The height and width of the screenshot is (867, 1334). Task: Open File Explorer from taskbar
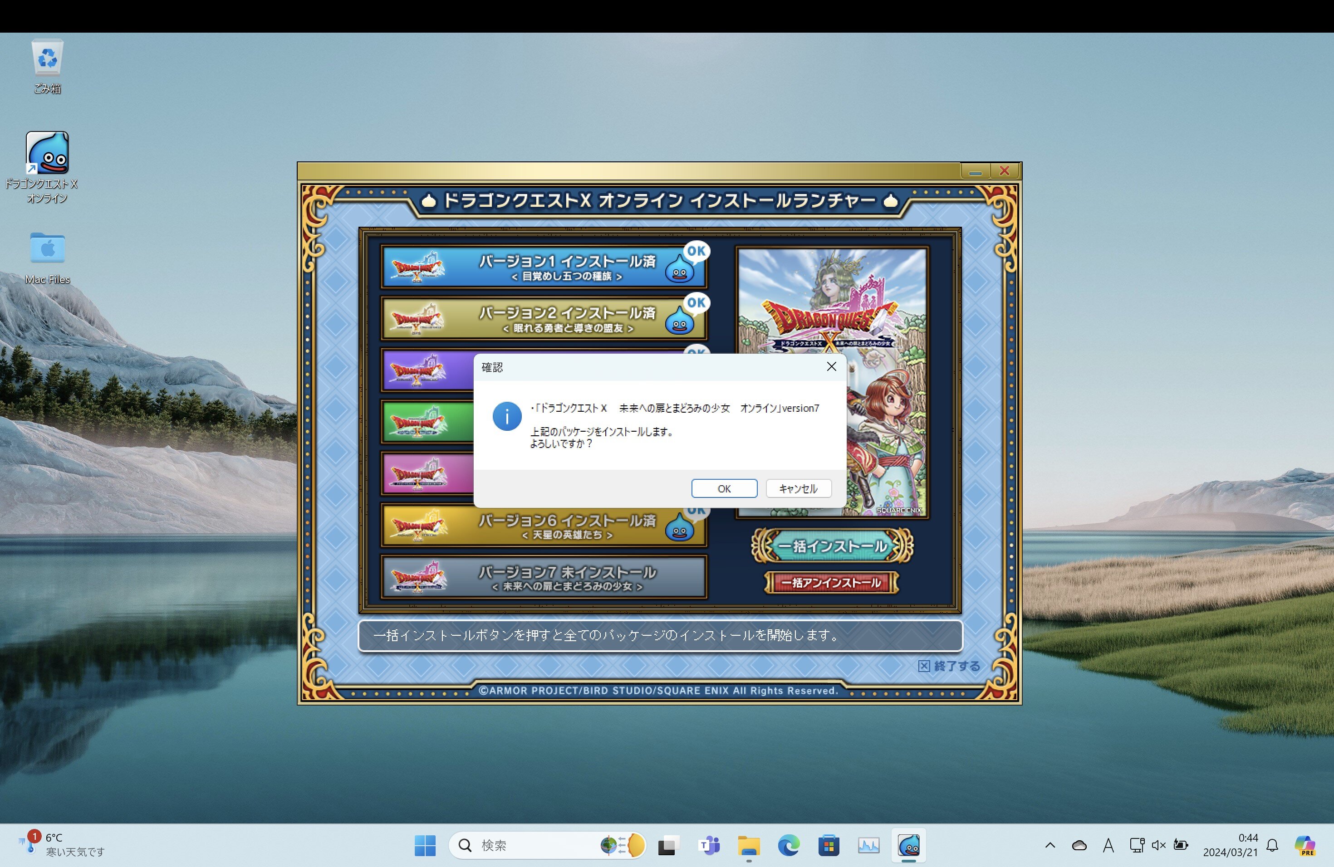pos(749,845)
